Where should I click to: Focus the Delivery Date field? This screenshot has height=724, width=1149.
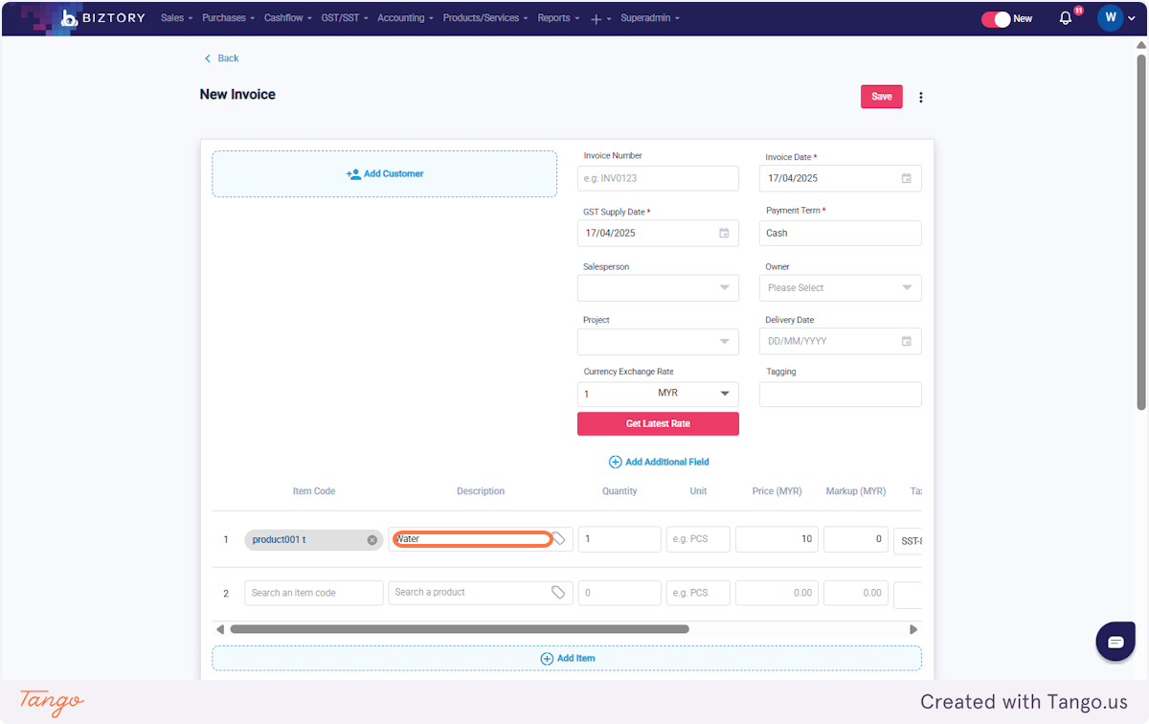pyautogui.click(x=841, y=341)
